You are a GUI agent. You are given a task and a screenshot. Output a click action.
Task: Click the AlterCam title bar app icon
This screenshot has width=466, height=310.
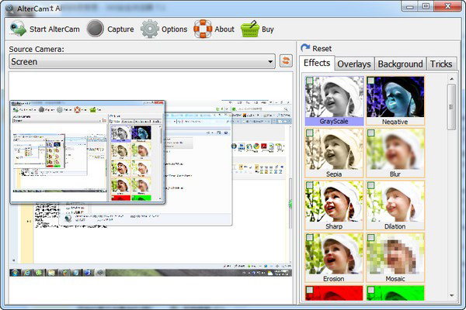pos(9,9)
